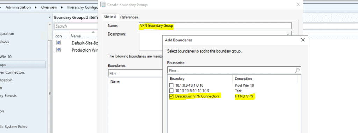Viewport: 358px width, 133px height.
Task: Click the Create Boundary Group window icon
Action: (x=103, y=4)
